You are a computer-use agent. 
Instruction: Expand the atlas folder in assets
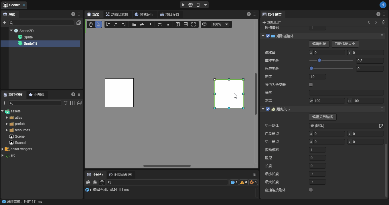click(x=7, y=117)
